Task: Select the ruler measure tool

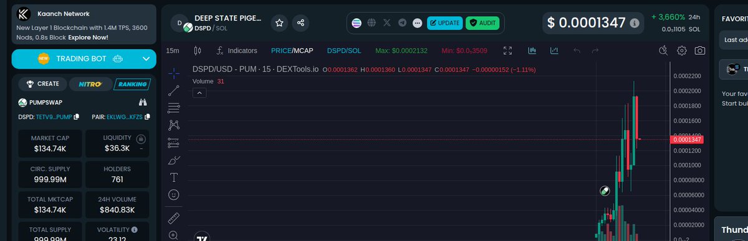Action: point(174,218)
